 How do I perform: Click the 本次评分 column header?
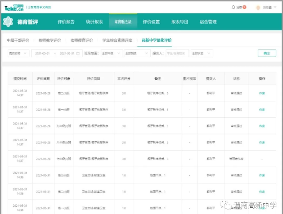pyautogui.click(x=124, y=79)
